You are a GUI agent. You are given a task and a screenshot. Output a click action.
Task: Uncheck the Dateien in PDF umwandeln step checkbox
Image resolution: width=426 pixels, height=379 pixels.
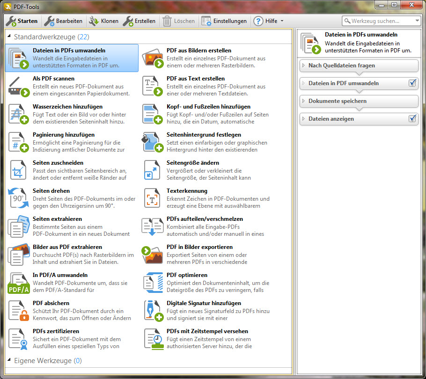coord(412,83)
